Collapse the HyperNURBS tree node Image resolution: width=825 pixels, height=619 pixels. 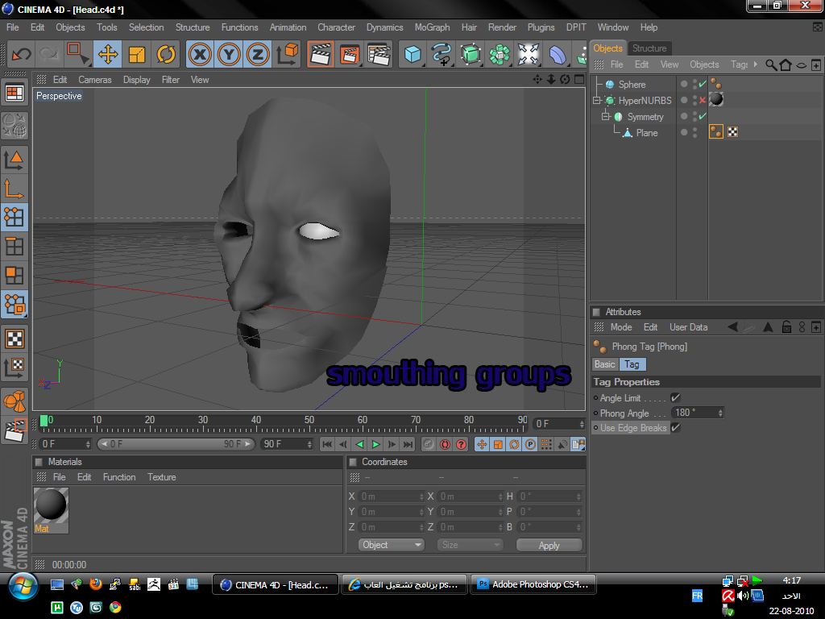point(597,100)
